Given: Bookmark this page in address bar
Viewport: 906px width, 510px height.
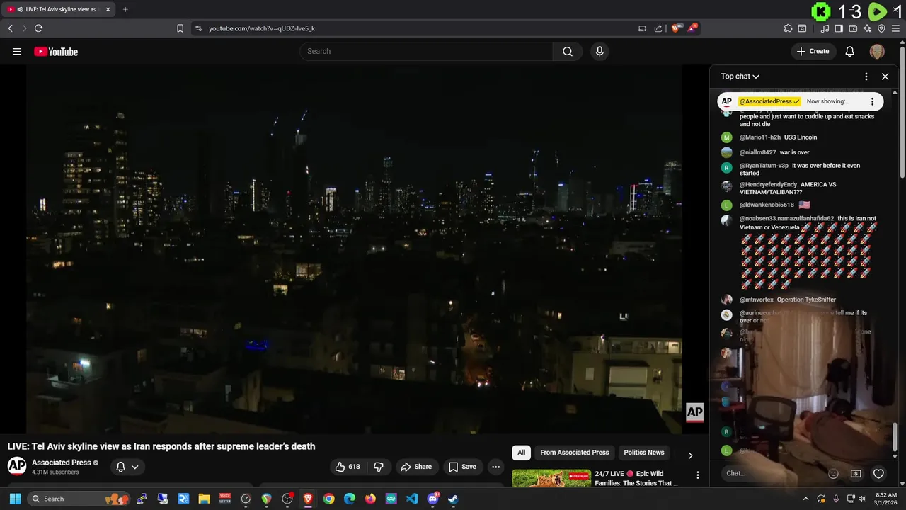Looking at the screenshot, I should tap(180, 28).
